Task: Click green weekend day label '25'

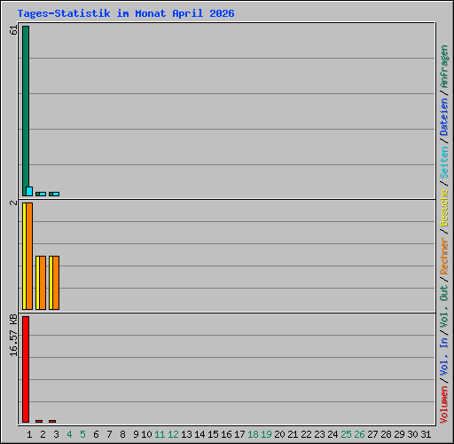Action: click(346, 434)
